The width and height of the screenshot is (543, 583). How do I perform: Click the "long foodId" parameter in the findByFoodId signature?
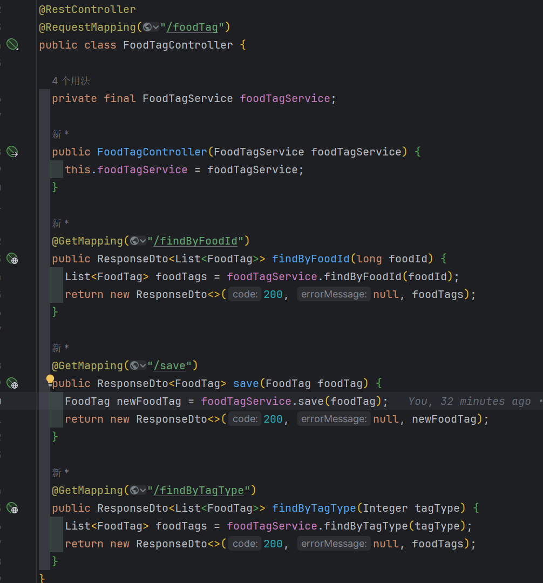392,259
